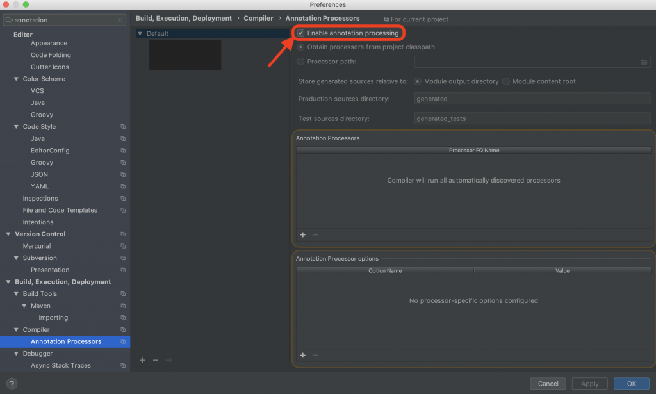Add a processor FQ name with the plus icon

point(302,234)
